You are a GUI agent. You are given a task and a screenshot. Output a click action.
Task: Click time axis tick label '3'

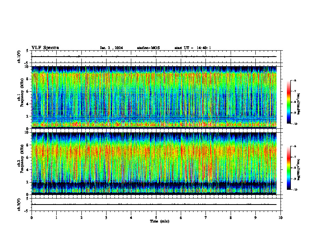[x=106, y=218]
